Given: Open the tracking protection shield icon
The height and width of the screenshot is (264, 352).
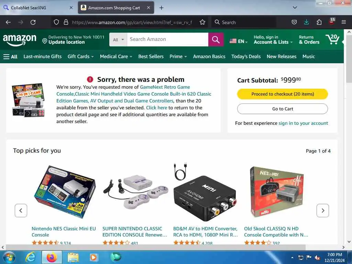Looking at the screenshot, I should pyautogui.click(x=56, y=22).
